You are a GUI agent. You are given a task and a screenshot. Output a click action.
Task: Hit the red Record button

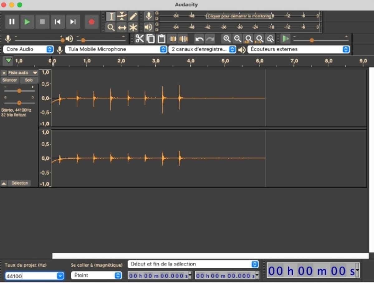(91, 22)
